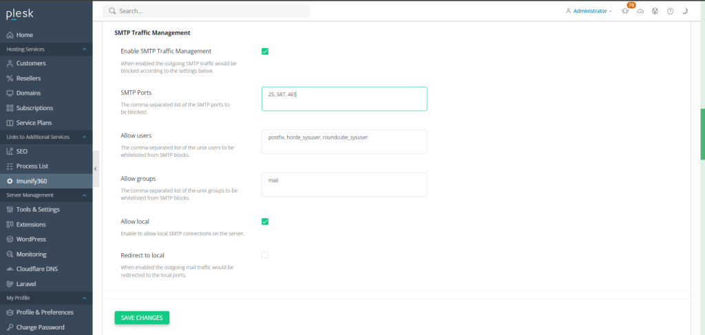Click the Plesk logo

(19, 13)
